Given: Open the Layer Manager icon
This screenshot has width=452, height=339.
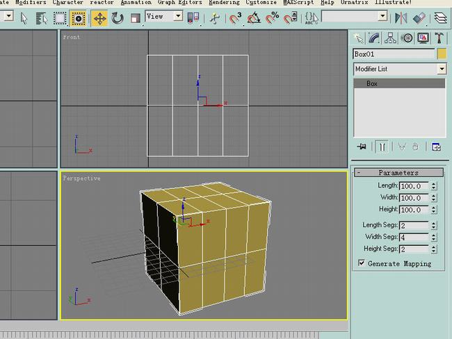Looking at the screenshot, I should 440,18.
